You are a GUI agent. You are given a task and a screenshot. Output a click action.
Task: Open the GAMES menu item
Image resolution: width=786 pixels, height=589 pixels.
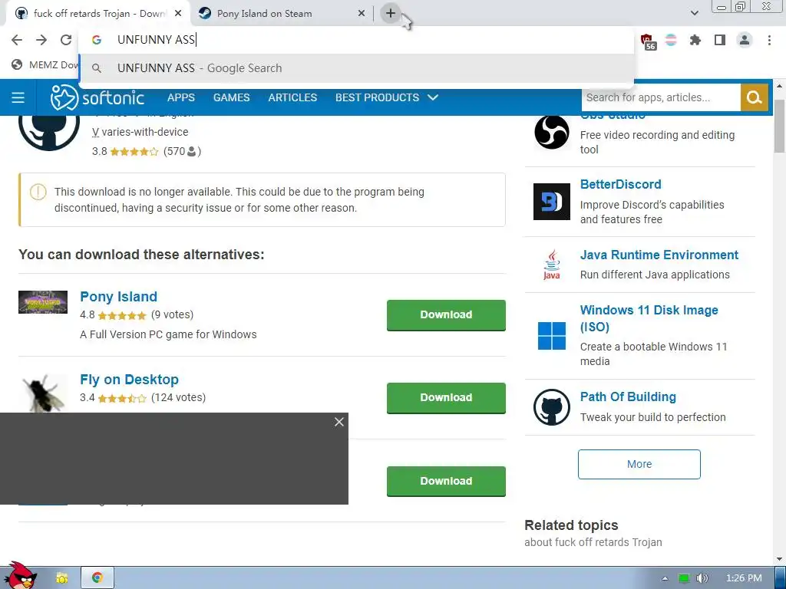pyautogui.click(x=231, y=97)
